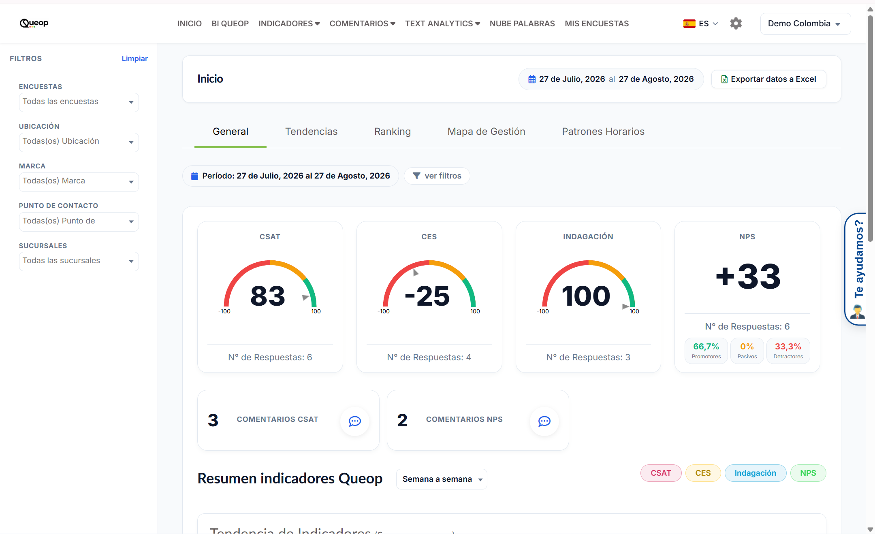Switch to the Ranking tab
875x534 pixels.
(392, 132)
